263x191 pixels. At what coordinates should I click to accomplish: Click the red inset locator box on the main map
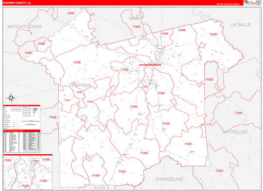150,72
